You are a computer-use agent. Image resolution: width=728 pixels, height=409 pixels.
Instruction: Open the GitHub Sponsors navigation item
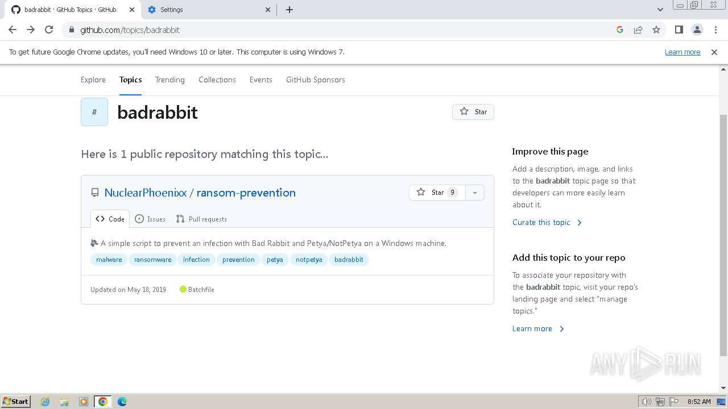pyautogui.click(x=316, y=80)
